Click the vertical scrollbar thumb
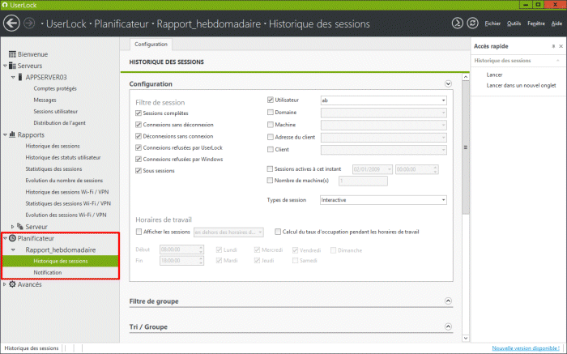 pyautogui.click(x=466, y=147)
